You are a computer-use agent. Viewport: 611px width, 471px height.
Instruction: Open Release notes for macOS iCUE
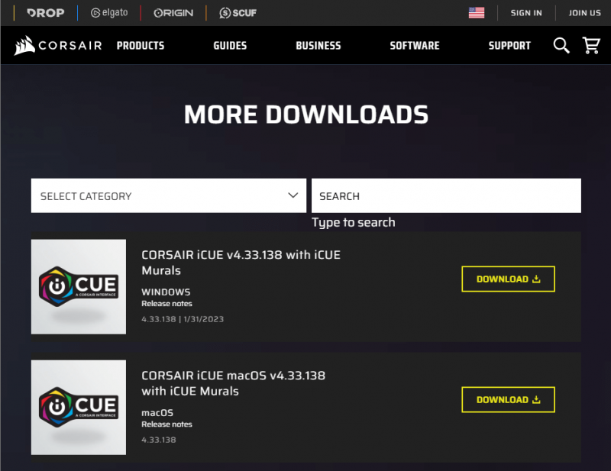coord(166,424)
